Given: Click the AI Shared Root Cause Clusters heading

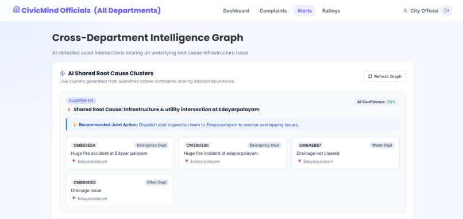Looking at the screenshot, I should coord(111,73).
